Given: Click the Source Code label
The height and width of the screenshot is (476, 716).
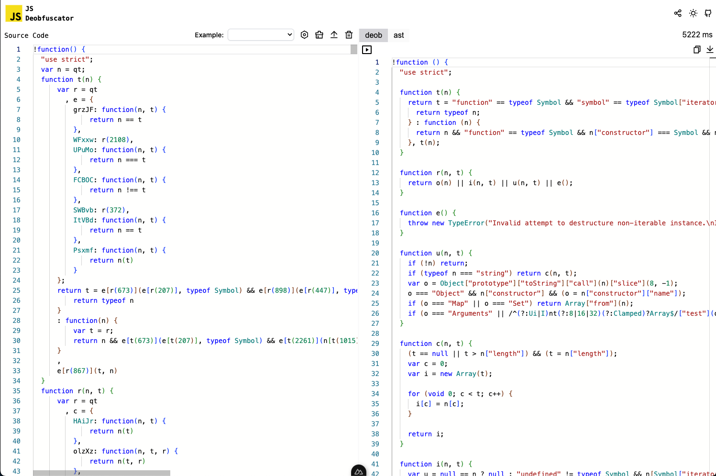Looking at the screenshot, I should (x=26, y=35).
